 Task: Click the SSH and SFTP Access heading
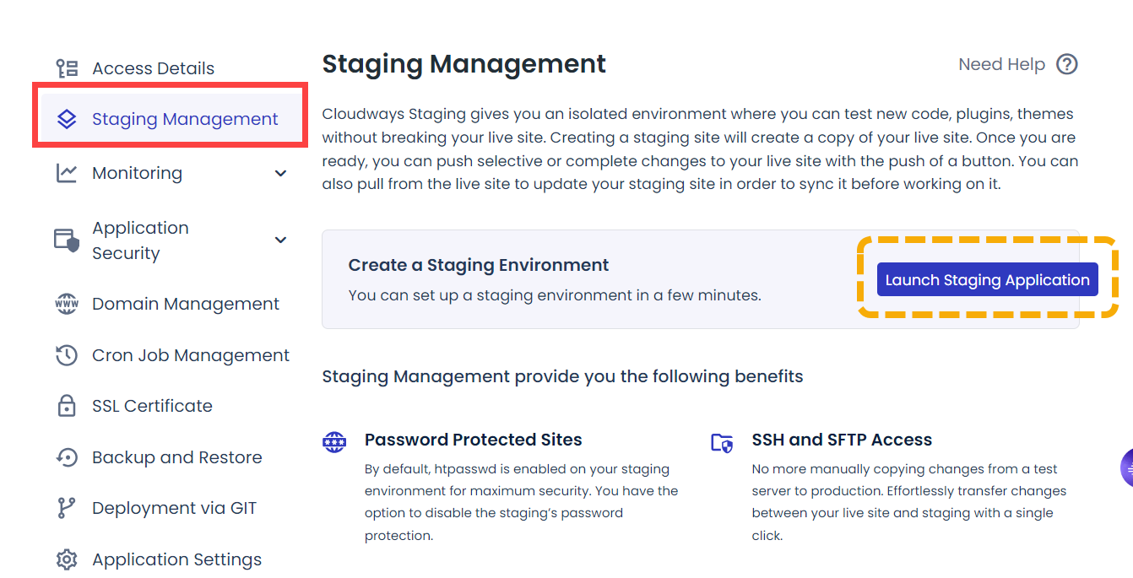click(842, 440)
